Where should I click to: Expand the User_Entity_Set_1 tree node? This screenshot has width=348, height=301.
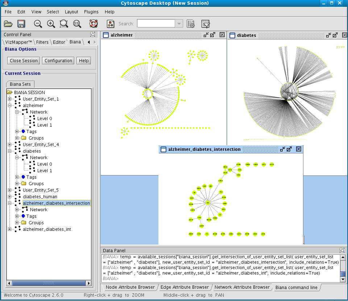(x=10, y=99)
